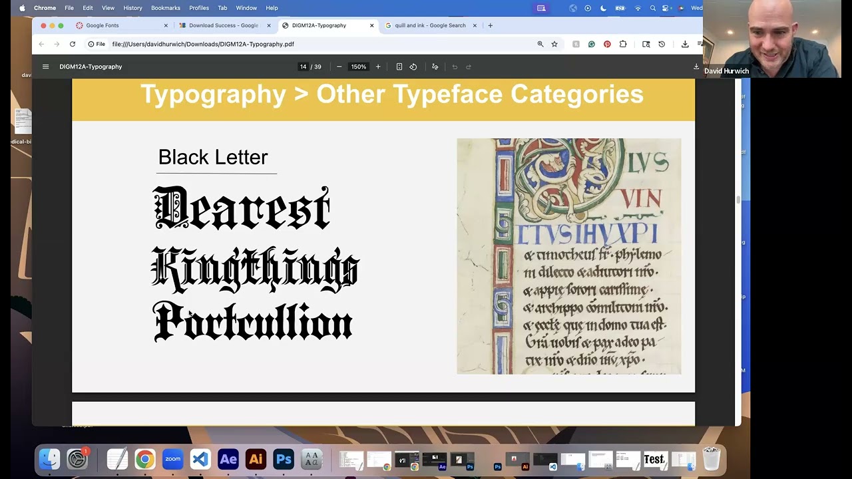Open Control Center in menu bar

pos(666,8)
